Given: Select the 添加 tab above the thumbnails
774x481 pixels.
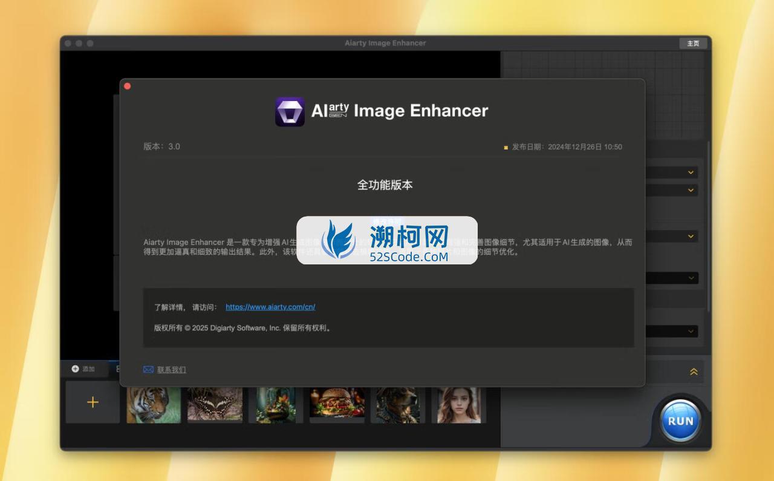Looking at the screenshot, I should tap(83, 368).
